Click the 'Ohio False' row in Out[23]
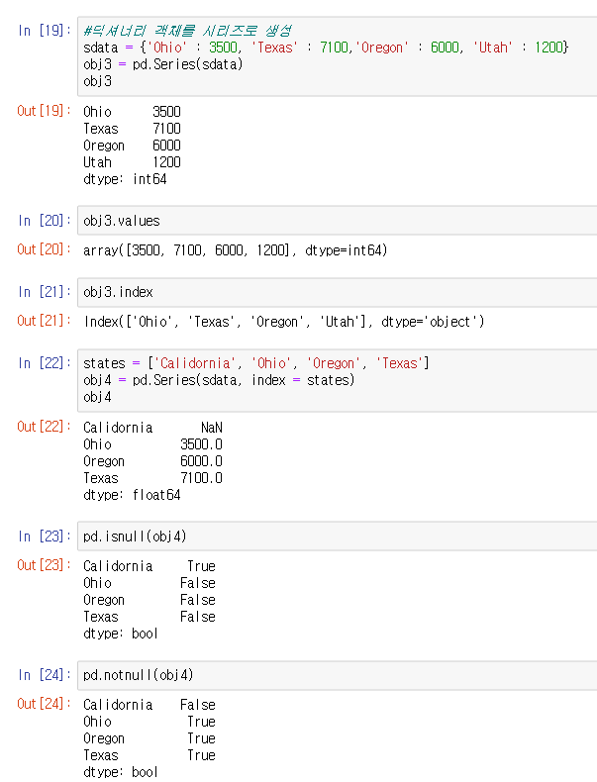 pyautogui.click(x=149, y=583)
